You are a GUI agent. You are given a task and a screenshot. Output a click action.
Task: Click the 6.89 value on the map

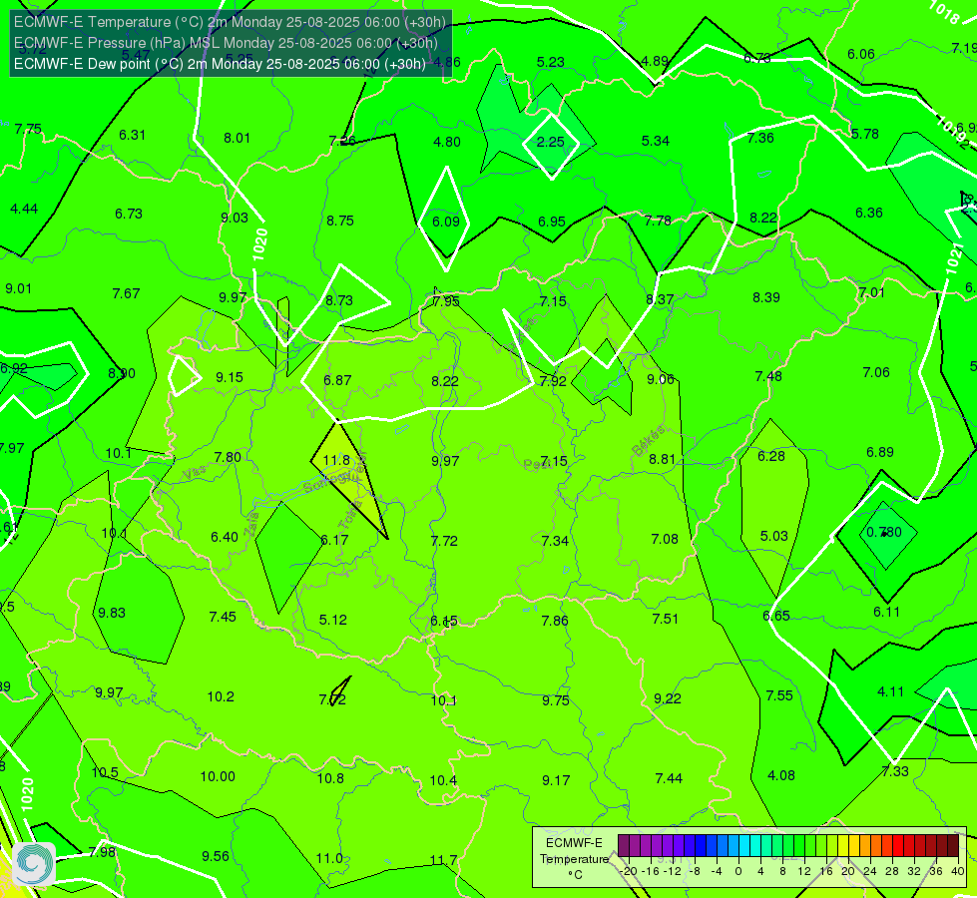pos(880,452)
